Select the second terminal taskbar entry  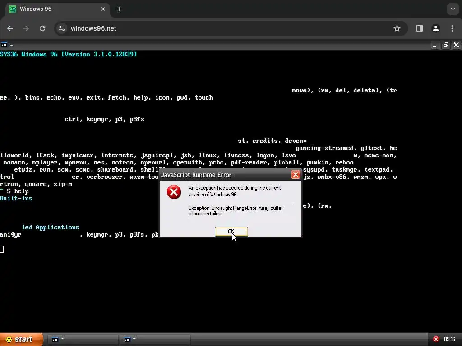(154, 340)
